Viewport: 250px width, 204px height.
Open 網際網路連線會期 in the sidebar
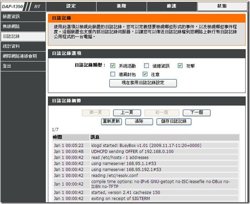coord(23,56)
